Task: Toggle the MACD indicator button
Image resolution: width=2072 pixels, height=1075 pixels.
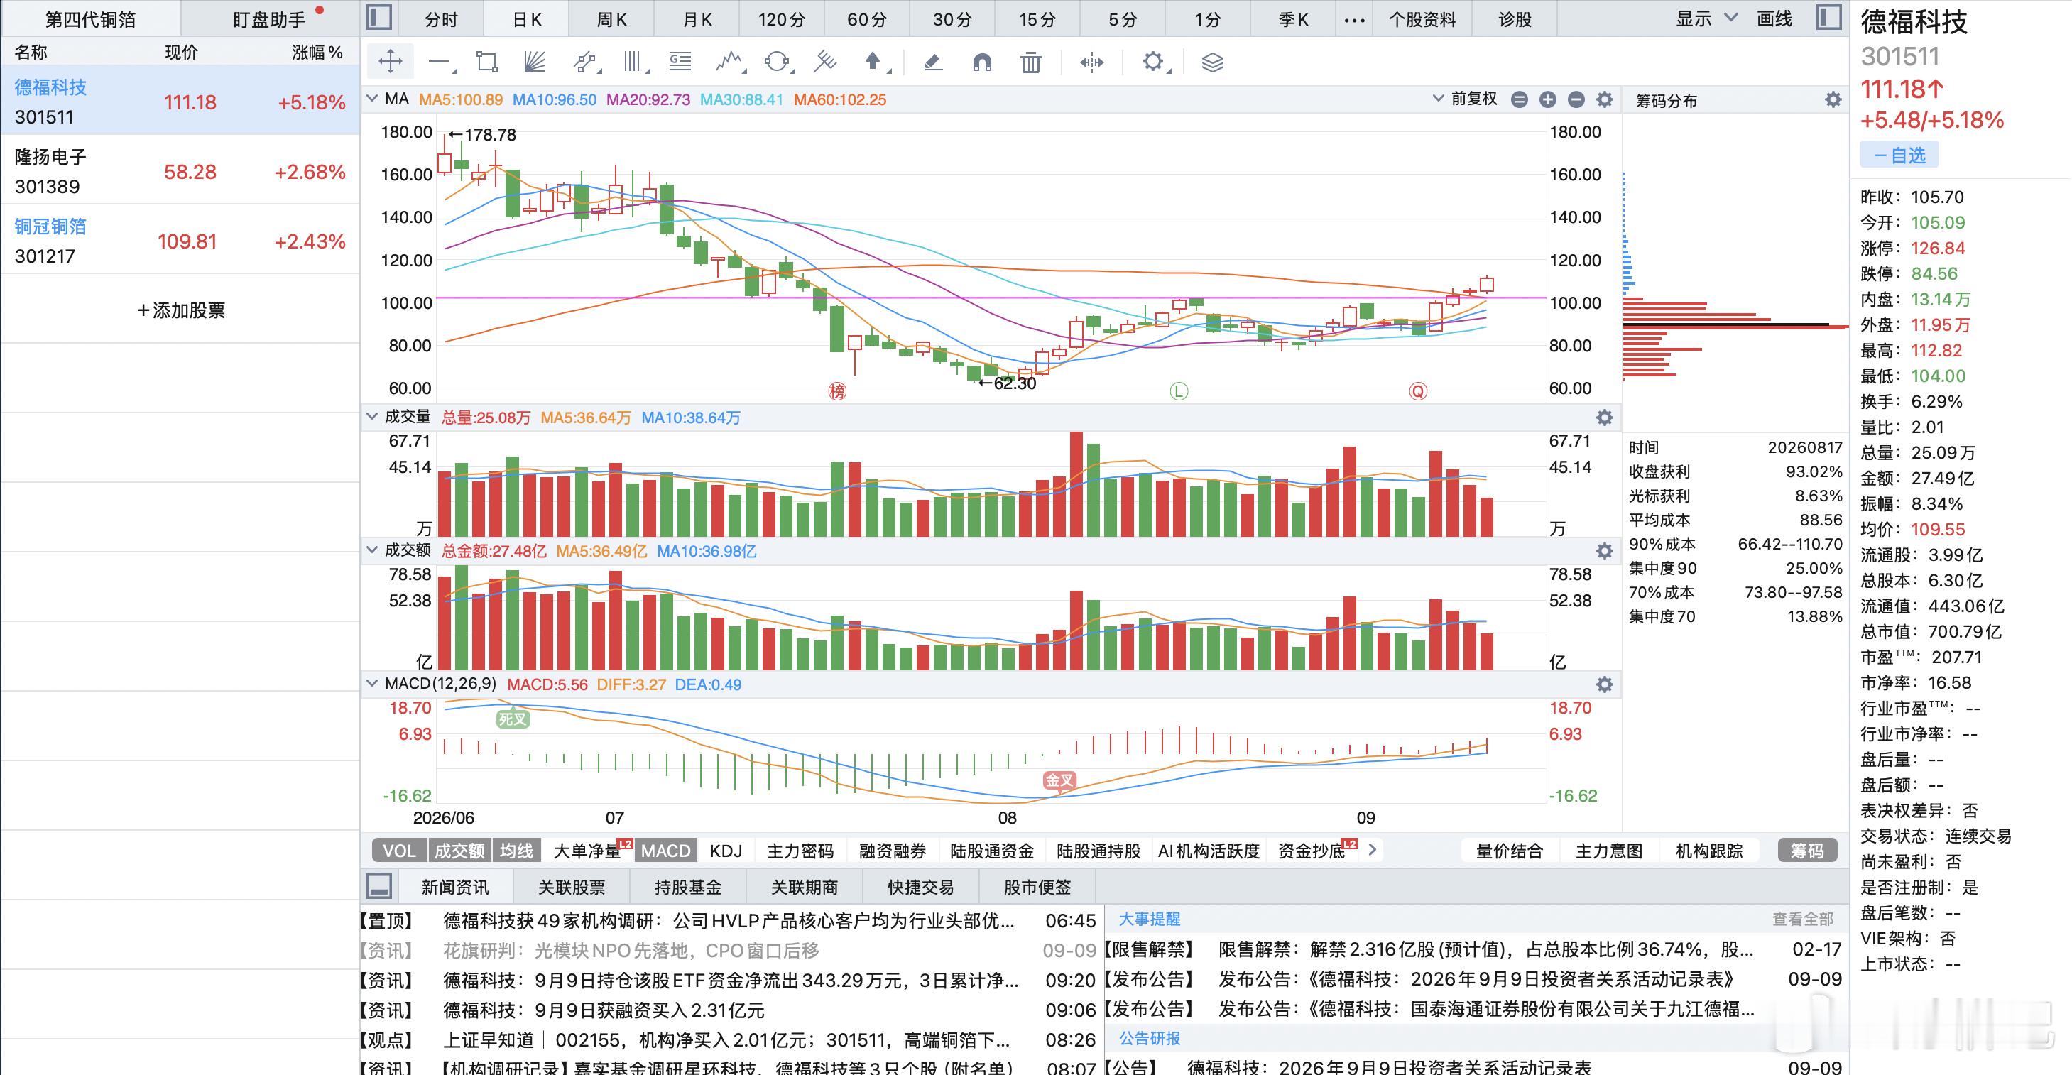Action: 666,851
